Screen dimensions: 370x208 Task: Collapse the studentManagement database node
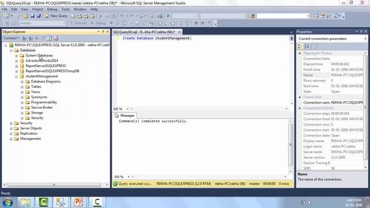[17, 76]
